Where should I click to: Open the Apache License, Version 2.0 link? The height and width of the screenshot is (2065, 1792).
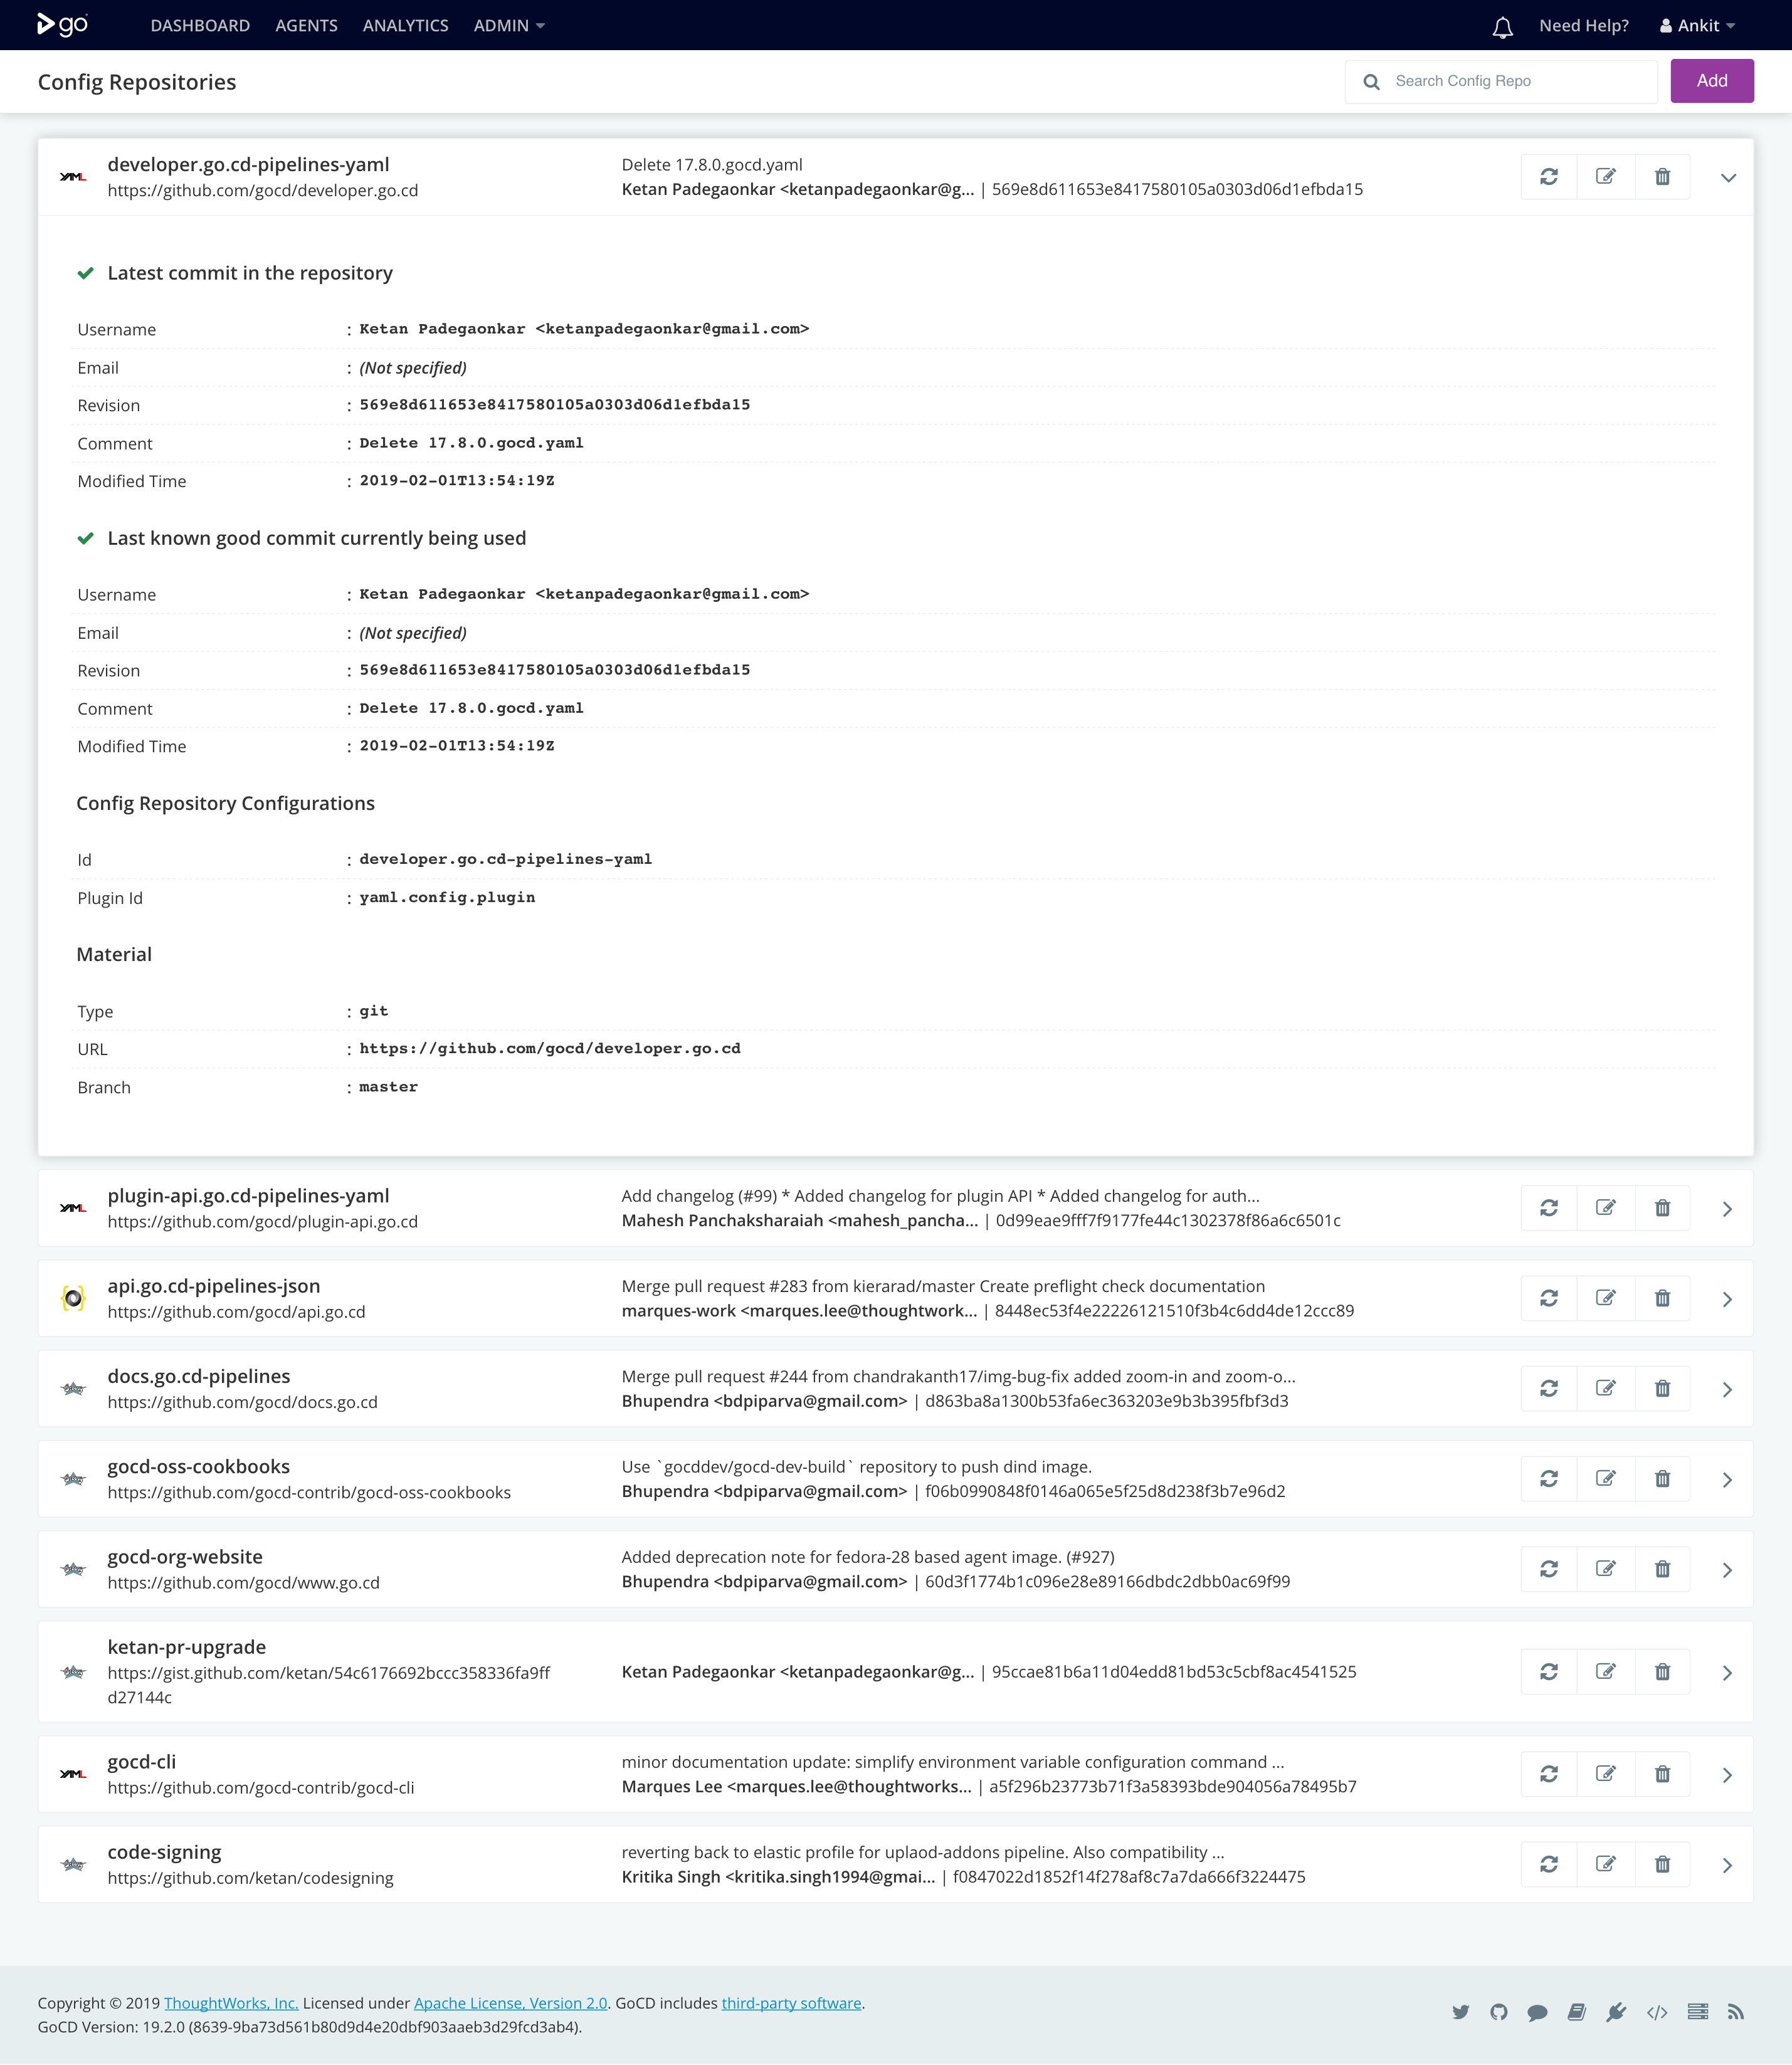pyautogui.click(x=511, y=2003)
